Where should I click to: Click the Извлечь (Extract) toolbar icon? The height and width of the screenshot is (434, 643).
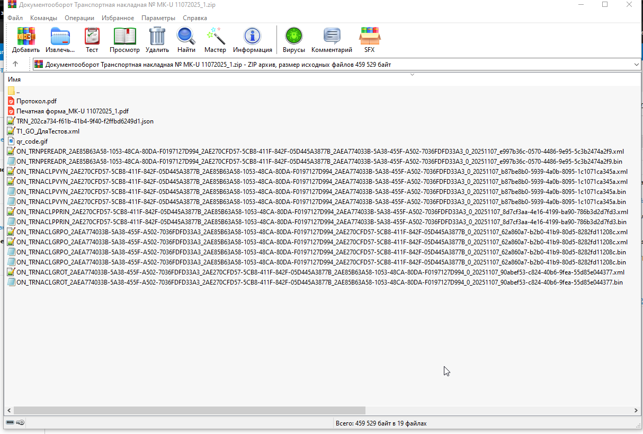point(60,36)
